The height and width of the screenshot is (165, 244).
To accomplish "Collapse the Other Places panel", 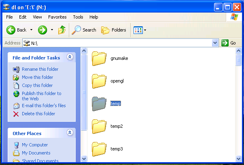I will 70,133.
